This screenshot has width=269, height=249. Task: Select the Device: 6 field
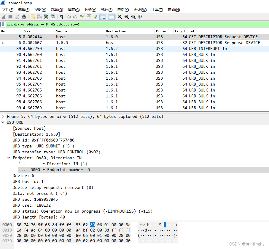tap(23, 176)
